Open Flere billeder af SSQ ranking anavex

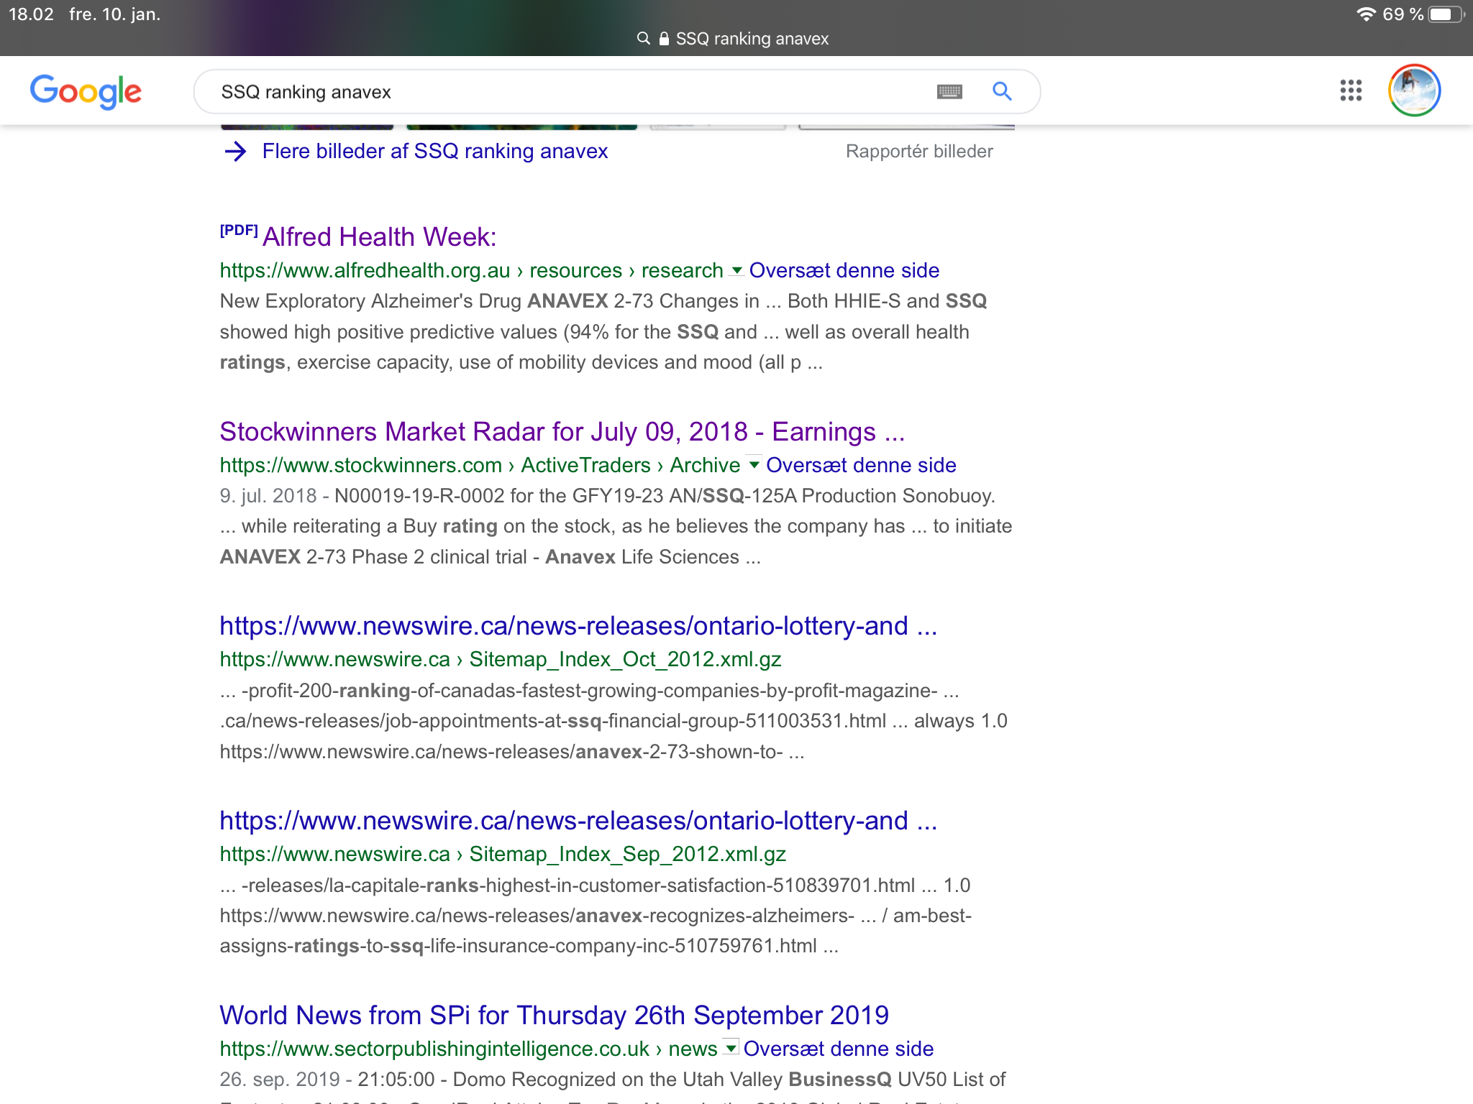pos(435,152)
